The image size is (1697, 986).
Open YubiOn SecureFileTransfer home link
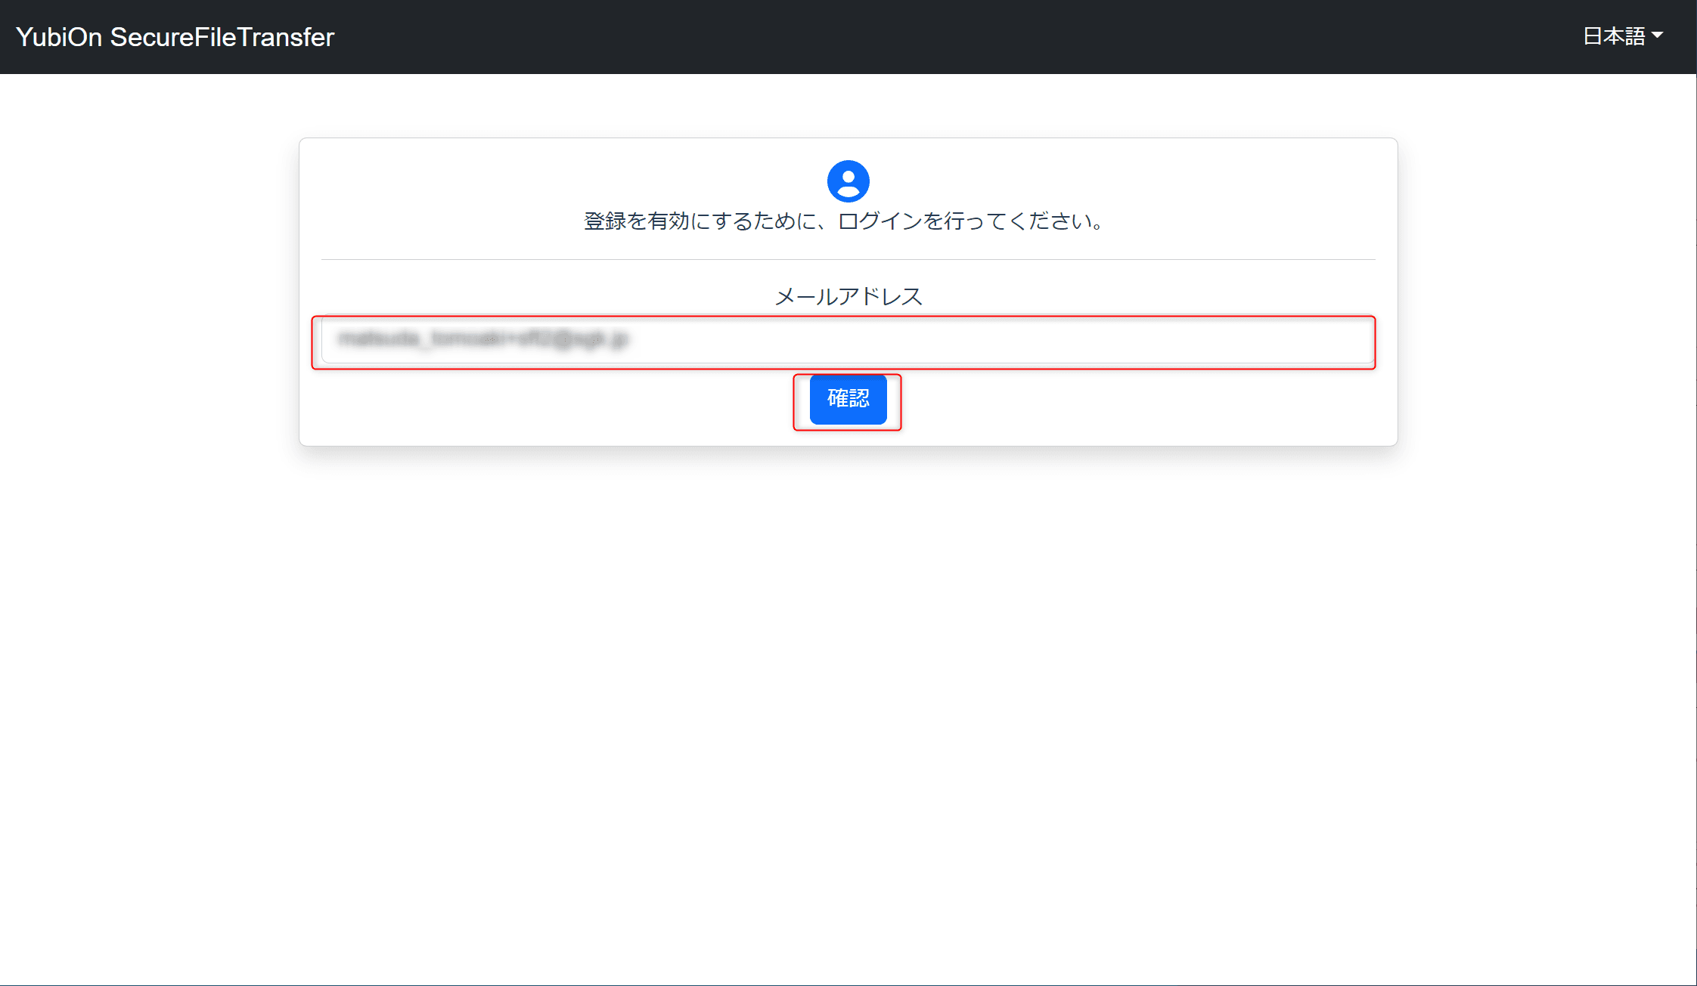click(175, 37)
